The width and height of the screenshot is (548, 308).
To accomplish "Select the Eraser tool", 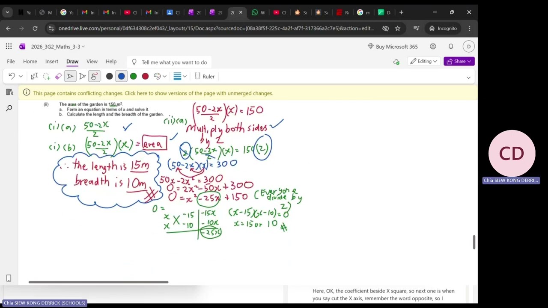I will tap(58, 76).
